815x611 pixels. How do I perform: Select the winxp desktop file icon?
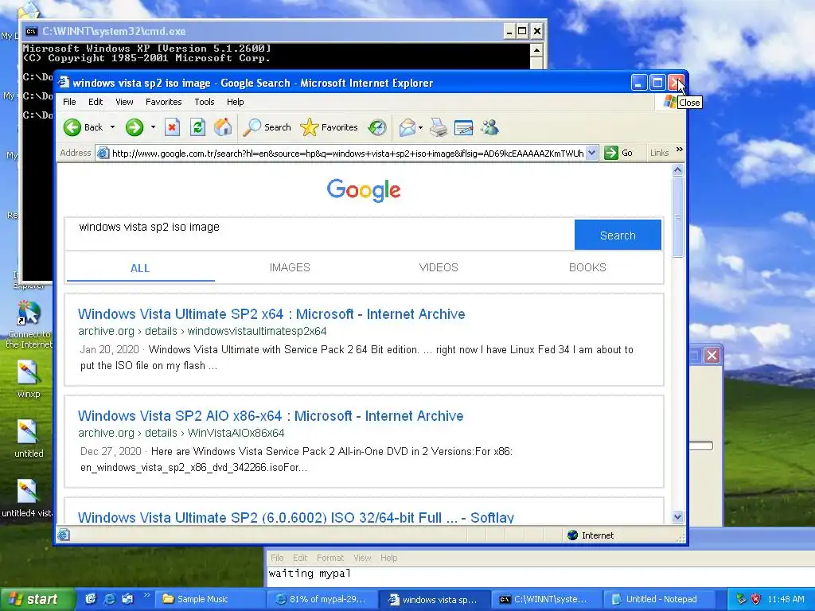click(28, 379)
